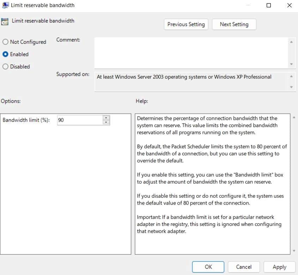Click inside the Bandwidth limit value field

pos(79,120)
